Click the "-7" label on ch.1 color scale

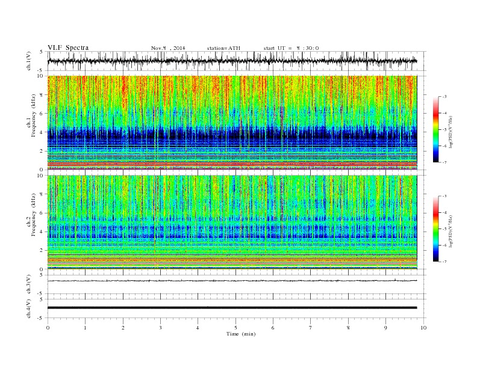point(444,162)
